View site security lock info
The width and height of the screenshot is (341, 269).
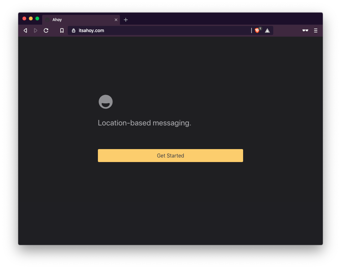[x=74, y=30]
